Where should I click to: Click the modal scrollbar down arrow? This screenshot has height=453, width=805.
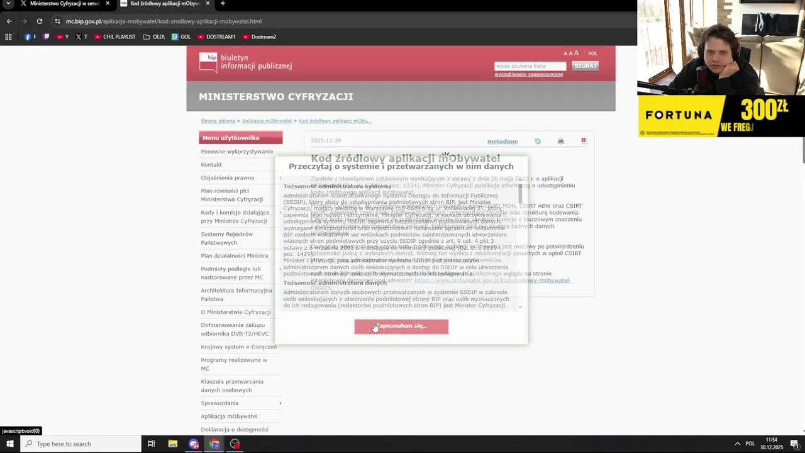[x=520, y=307]
